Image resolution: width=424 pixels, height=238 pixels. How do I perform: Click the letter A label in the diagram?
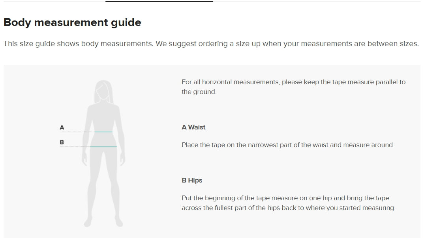coord(62,127)
